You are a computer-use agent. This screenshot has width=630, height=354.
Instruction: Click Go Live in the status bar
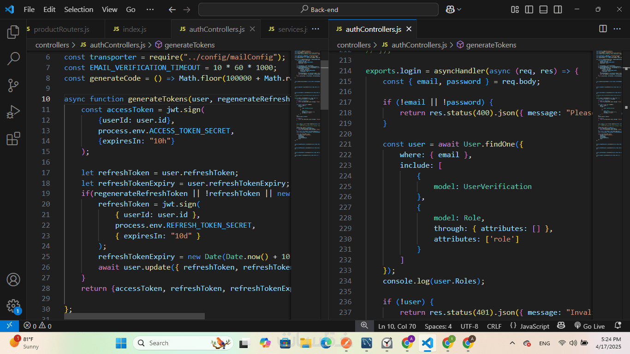pyautogui.click(x=589, y=326)
